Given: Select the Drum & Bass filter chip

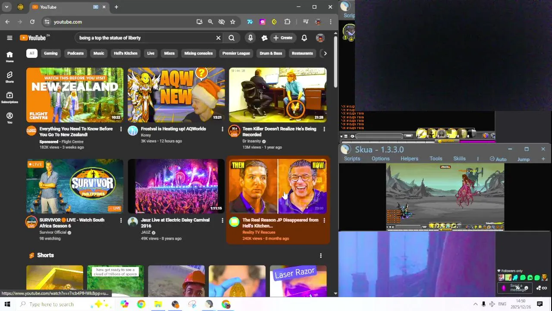Looking at the screenshot, I should [x=271, y=53].
